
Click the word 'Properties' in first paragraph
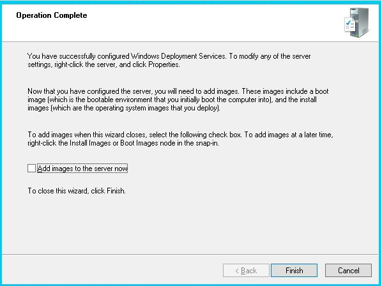click(x=164, y=64)
